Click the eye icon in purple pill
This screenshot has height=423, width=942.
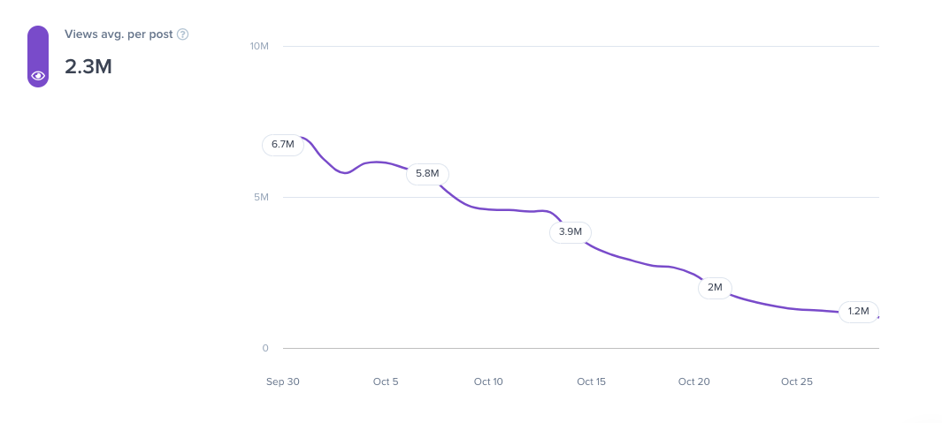pyautogui.click(x=38, y=76)
